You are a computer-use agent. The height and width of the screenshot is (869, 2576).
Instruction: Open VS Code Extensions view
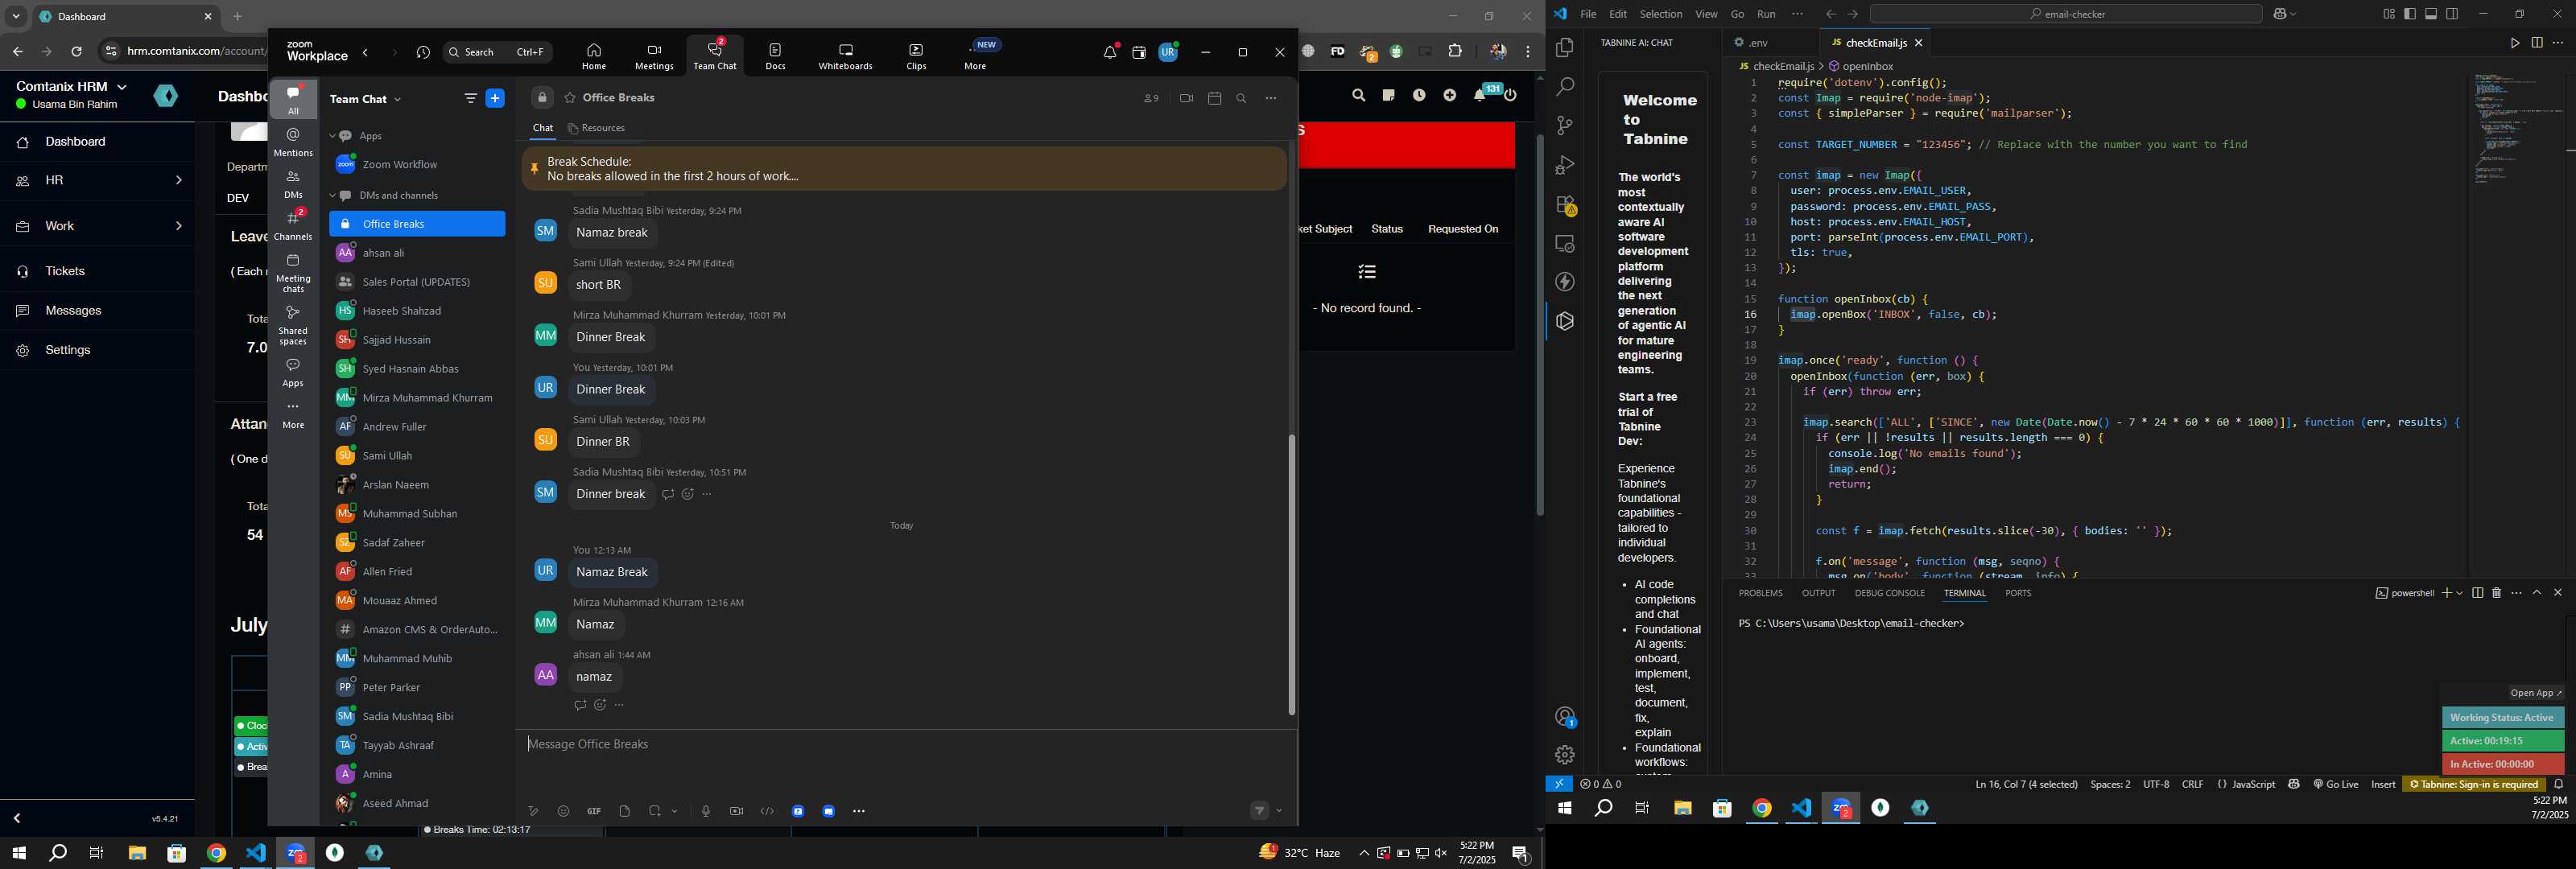(x=1565, y=205)
